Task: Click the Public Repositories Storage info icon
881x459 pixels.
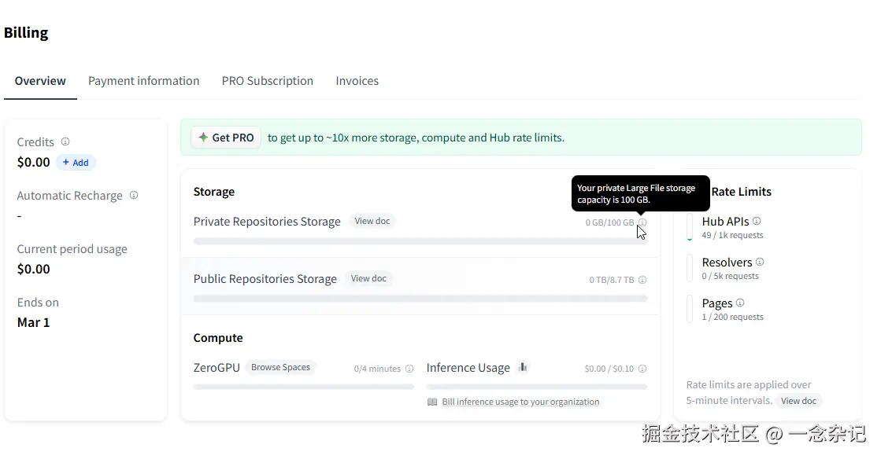Action: click(x=642, y=280)
